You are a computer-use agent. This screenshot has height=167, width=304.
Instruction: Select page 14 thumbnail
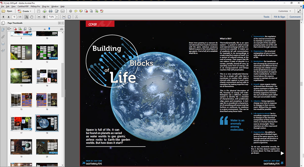[47, 76]
